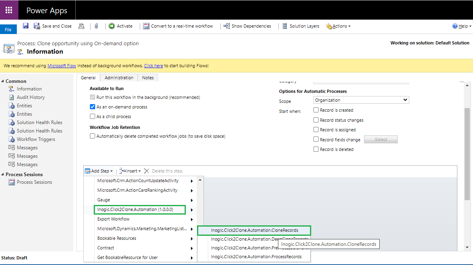Click the Microsoft Flow link

pyautogui.click(x=62, y=66)
